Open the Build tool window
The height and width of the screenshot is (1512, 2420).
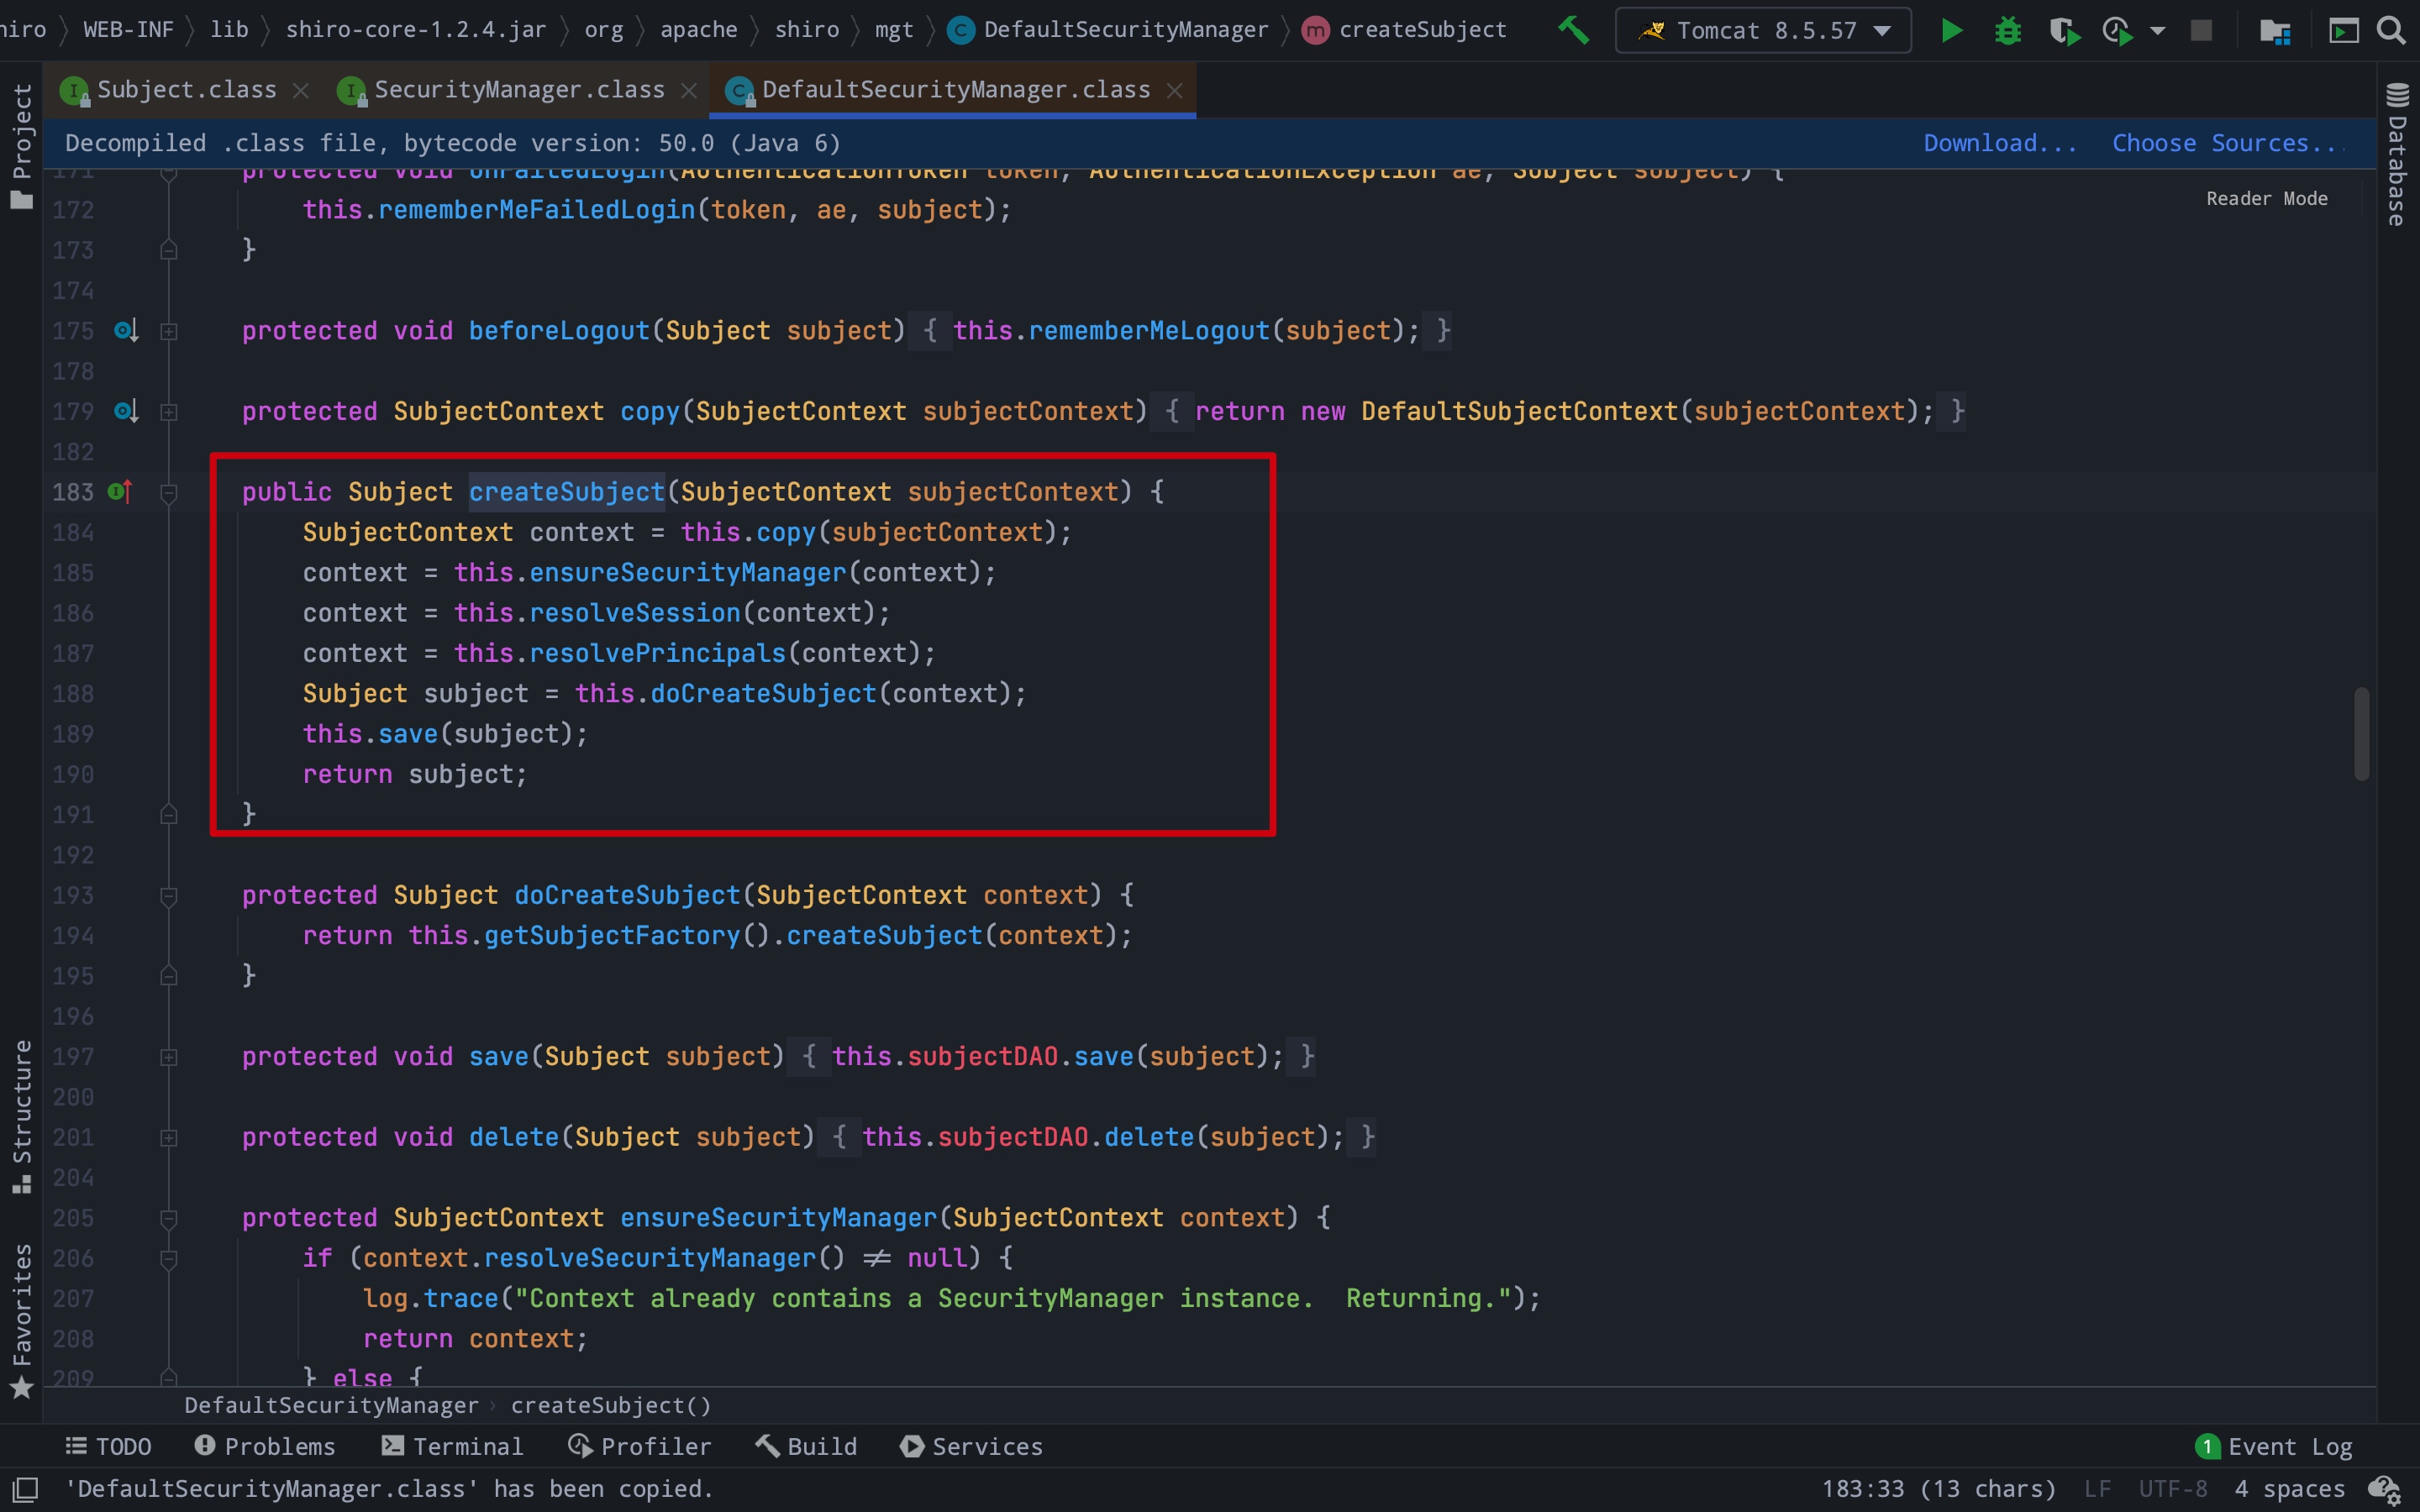click(806, 1446)
